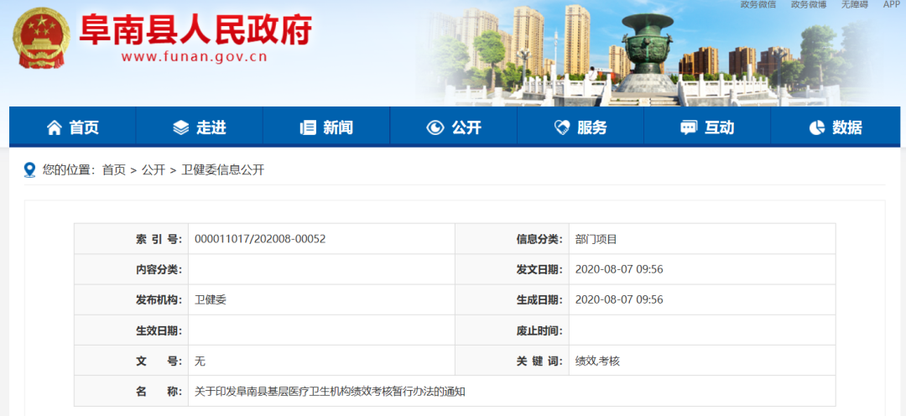This screenshot has width=906, height=416.
Task: Go to 首页 in the breadcrumb
Action: tap(114, 170)
